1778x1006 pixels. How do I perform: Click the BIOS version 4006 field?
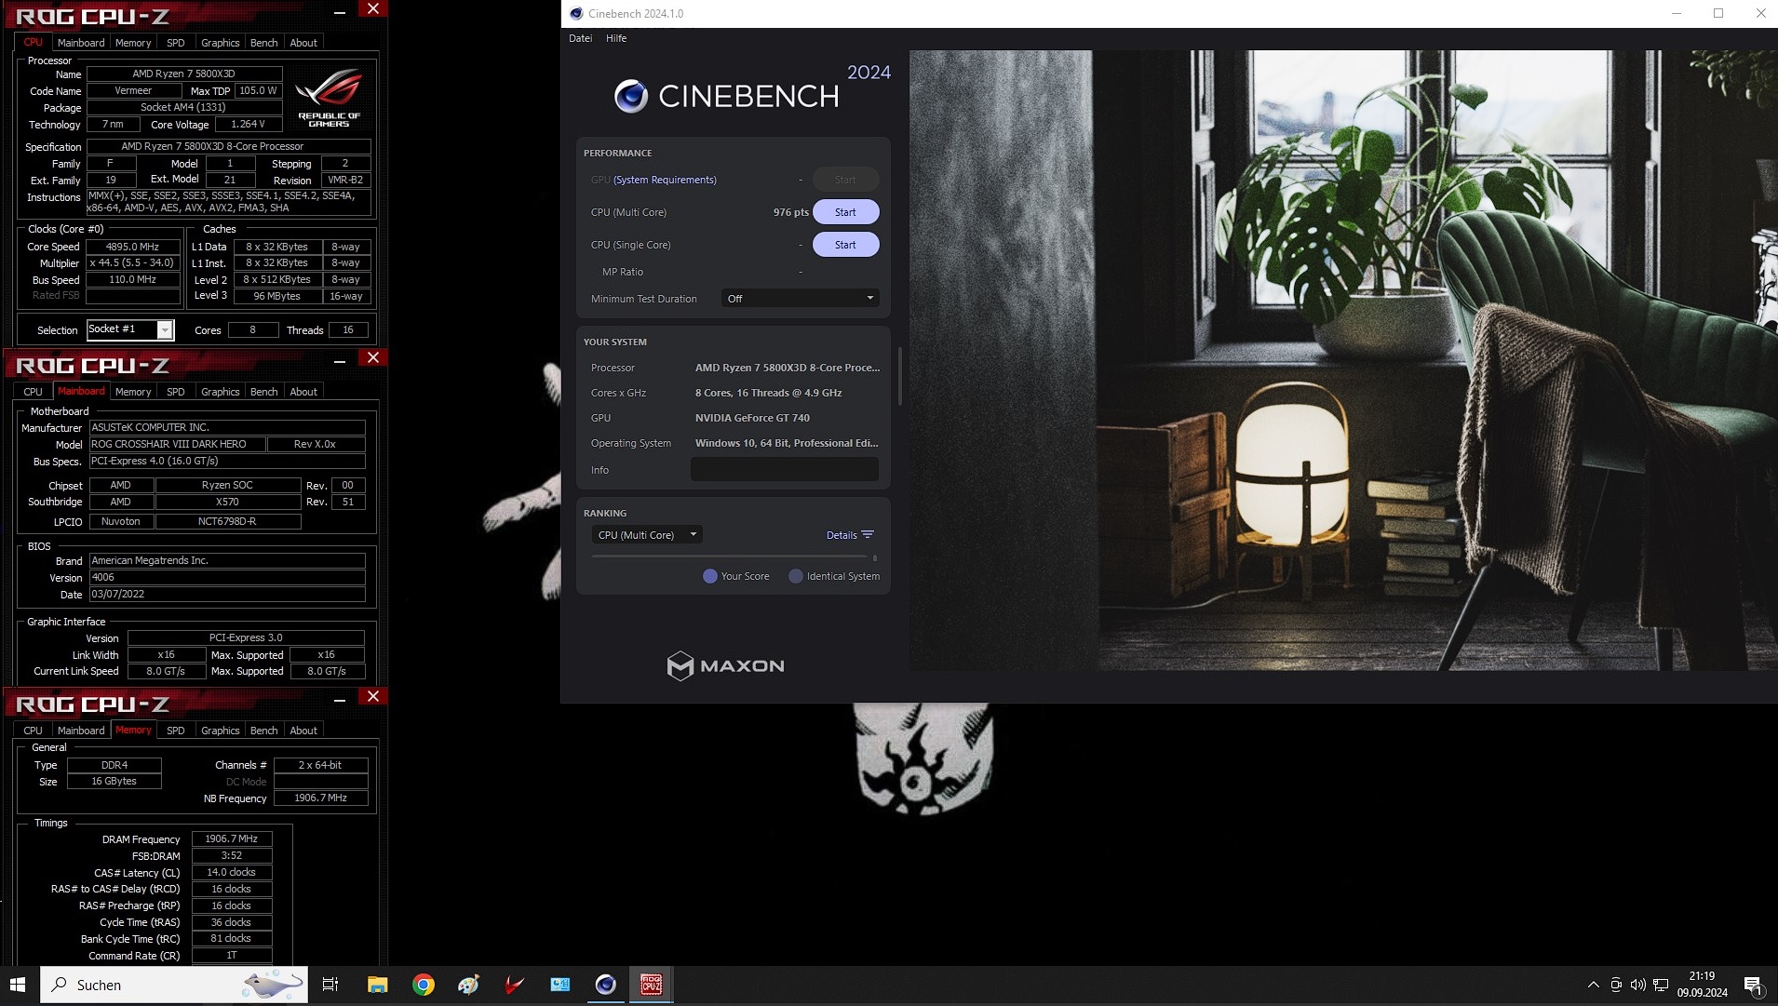tap(227, 578)
